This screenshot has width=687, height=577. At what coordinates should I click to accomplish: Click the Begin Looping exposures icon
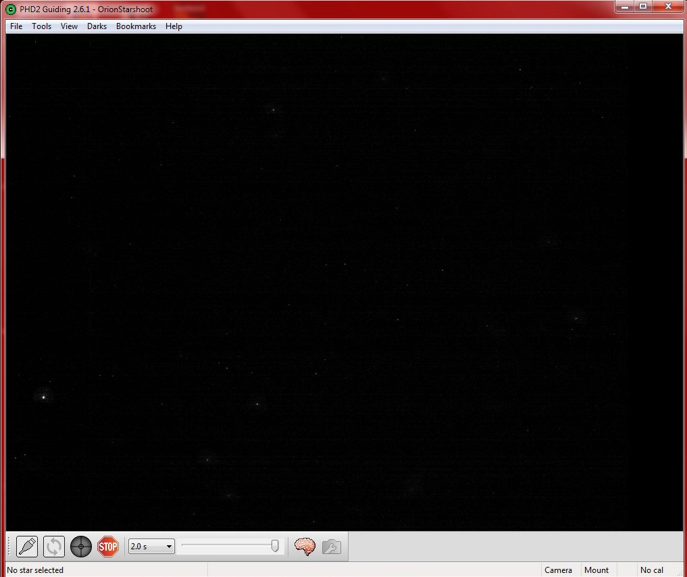pyautogui.click(x=54, y=547)
